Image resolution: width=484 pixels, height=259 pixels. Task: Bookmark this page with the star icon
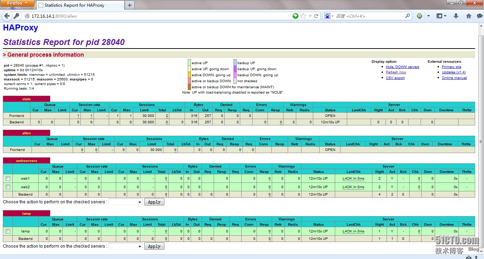pos(303,16)
